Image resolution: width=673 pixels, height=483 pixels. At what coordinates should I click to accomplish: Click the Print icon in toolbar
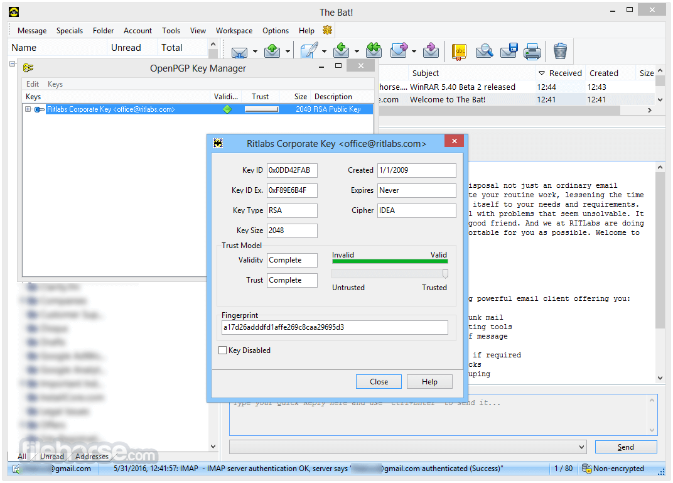532,52
